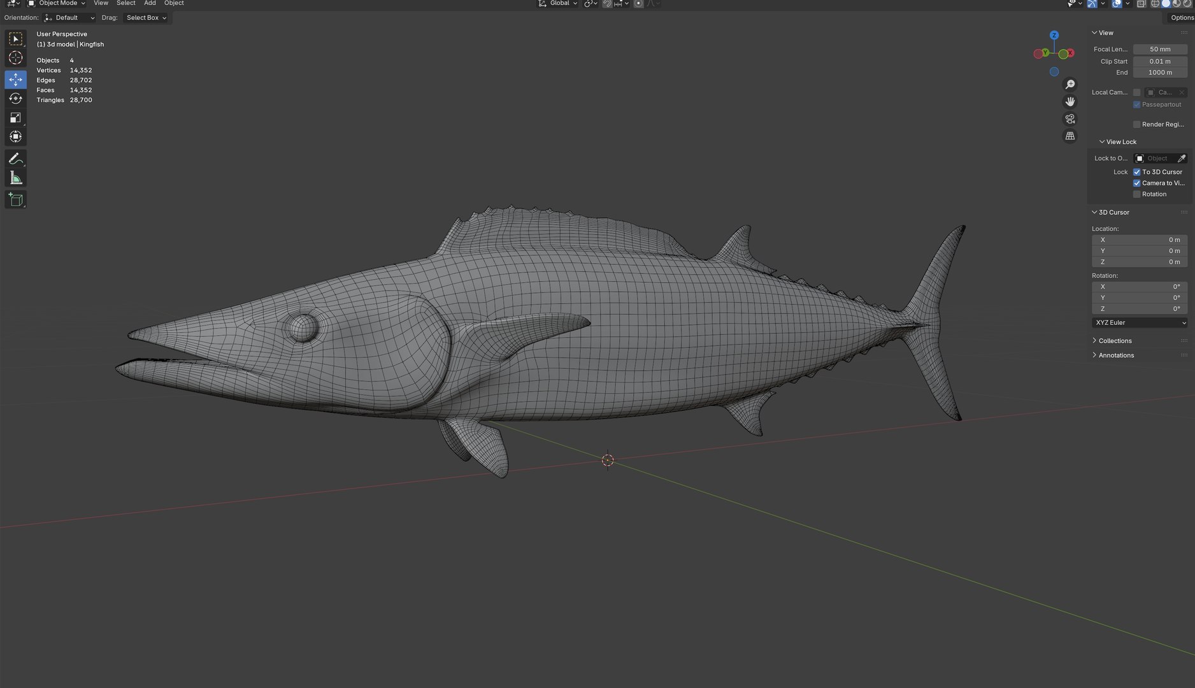1195x688 pixels.
Task: Enable solid viewport shading mode
Action: point(1166,3)
